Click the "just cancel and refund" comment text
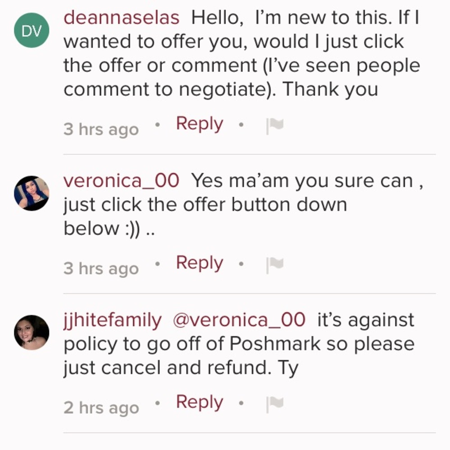The image size is (450, 450). (180, 368)
